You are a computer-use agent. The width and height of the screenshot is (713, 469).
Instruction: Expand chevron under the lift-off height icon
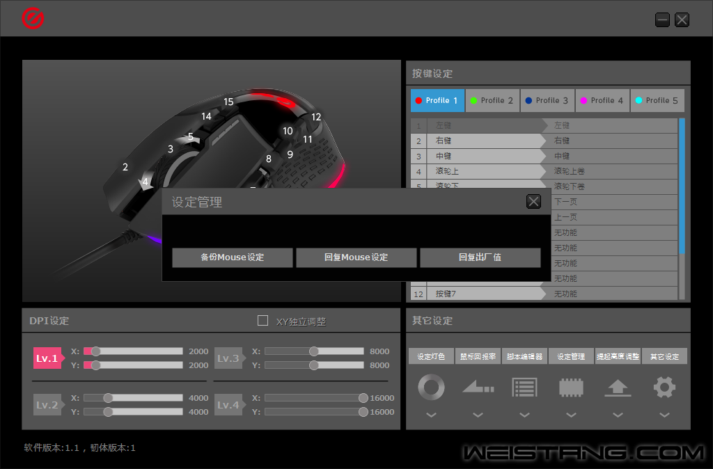pos(618,415)
